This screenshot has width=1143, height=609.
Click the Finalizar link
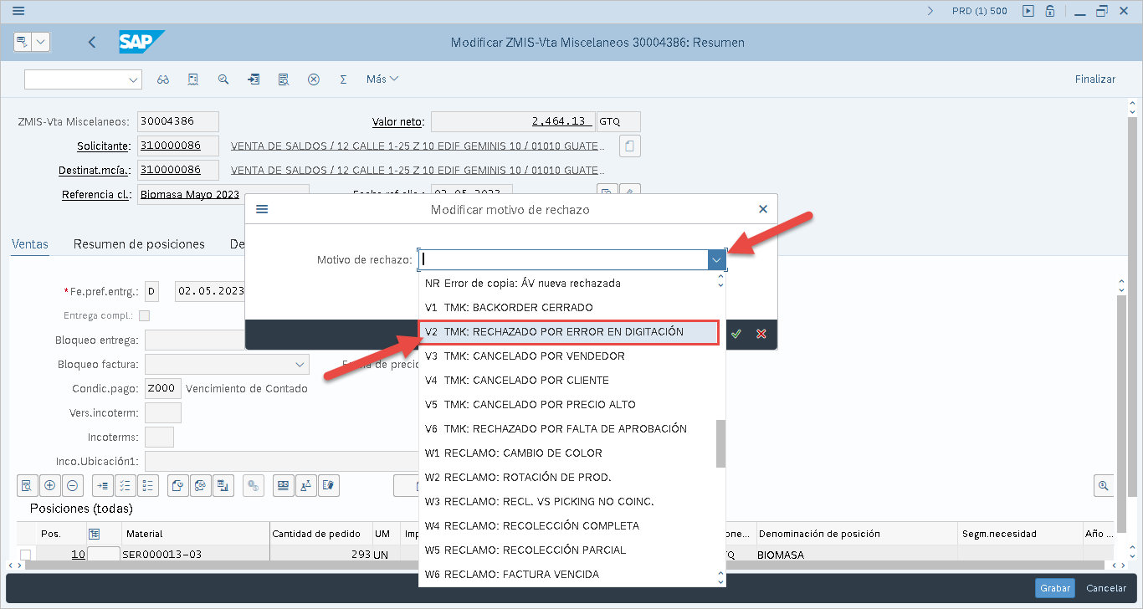(1094, 79)
